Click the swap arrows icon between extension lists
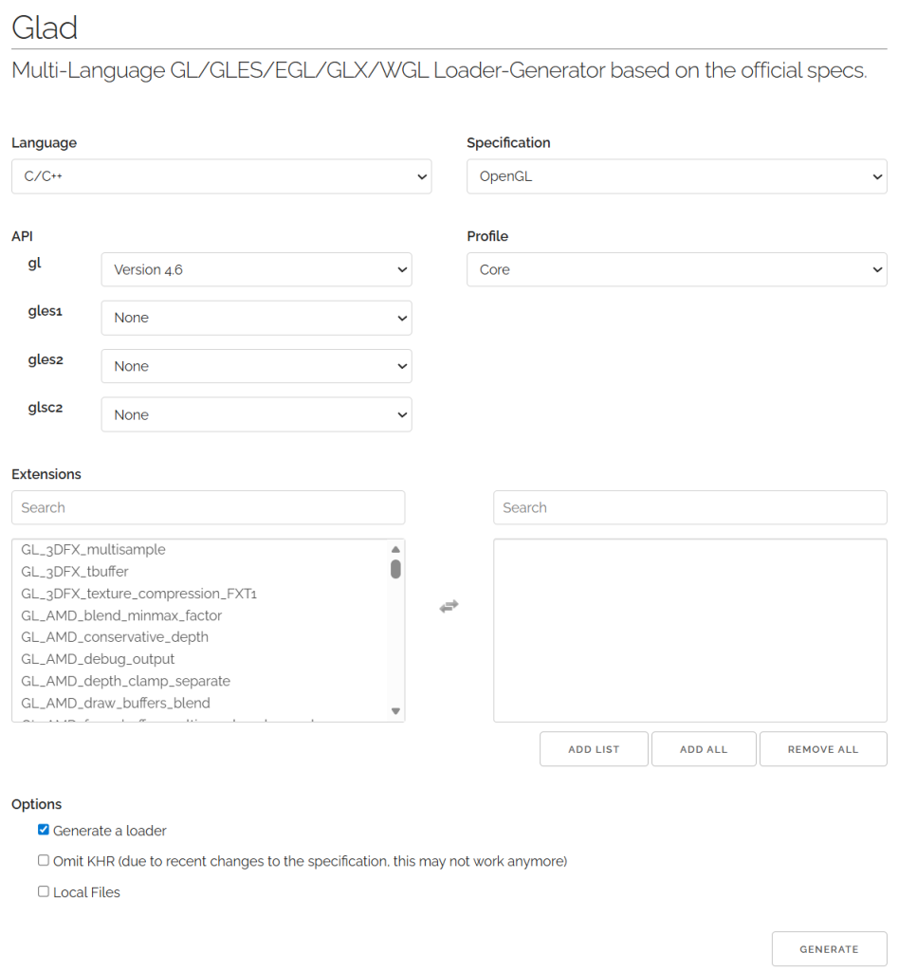 point(449,606)
